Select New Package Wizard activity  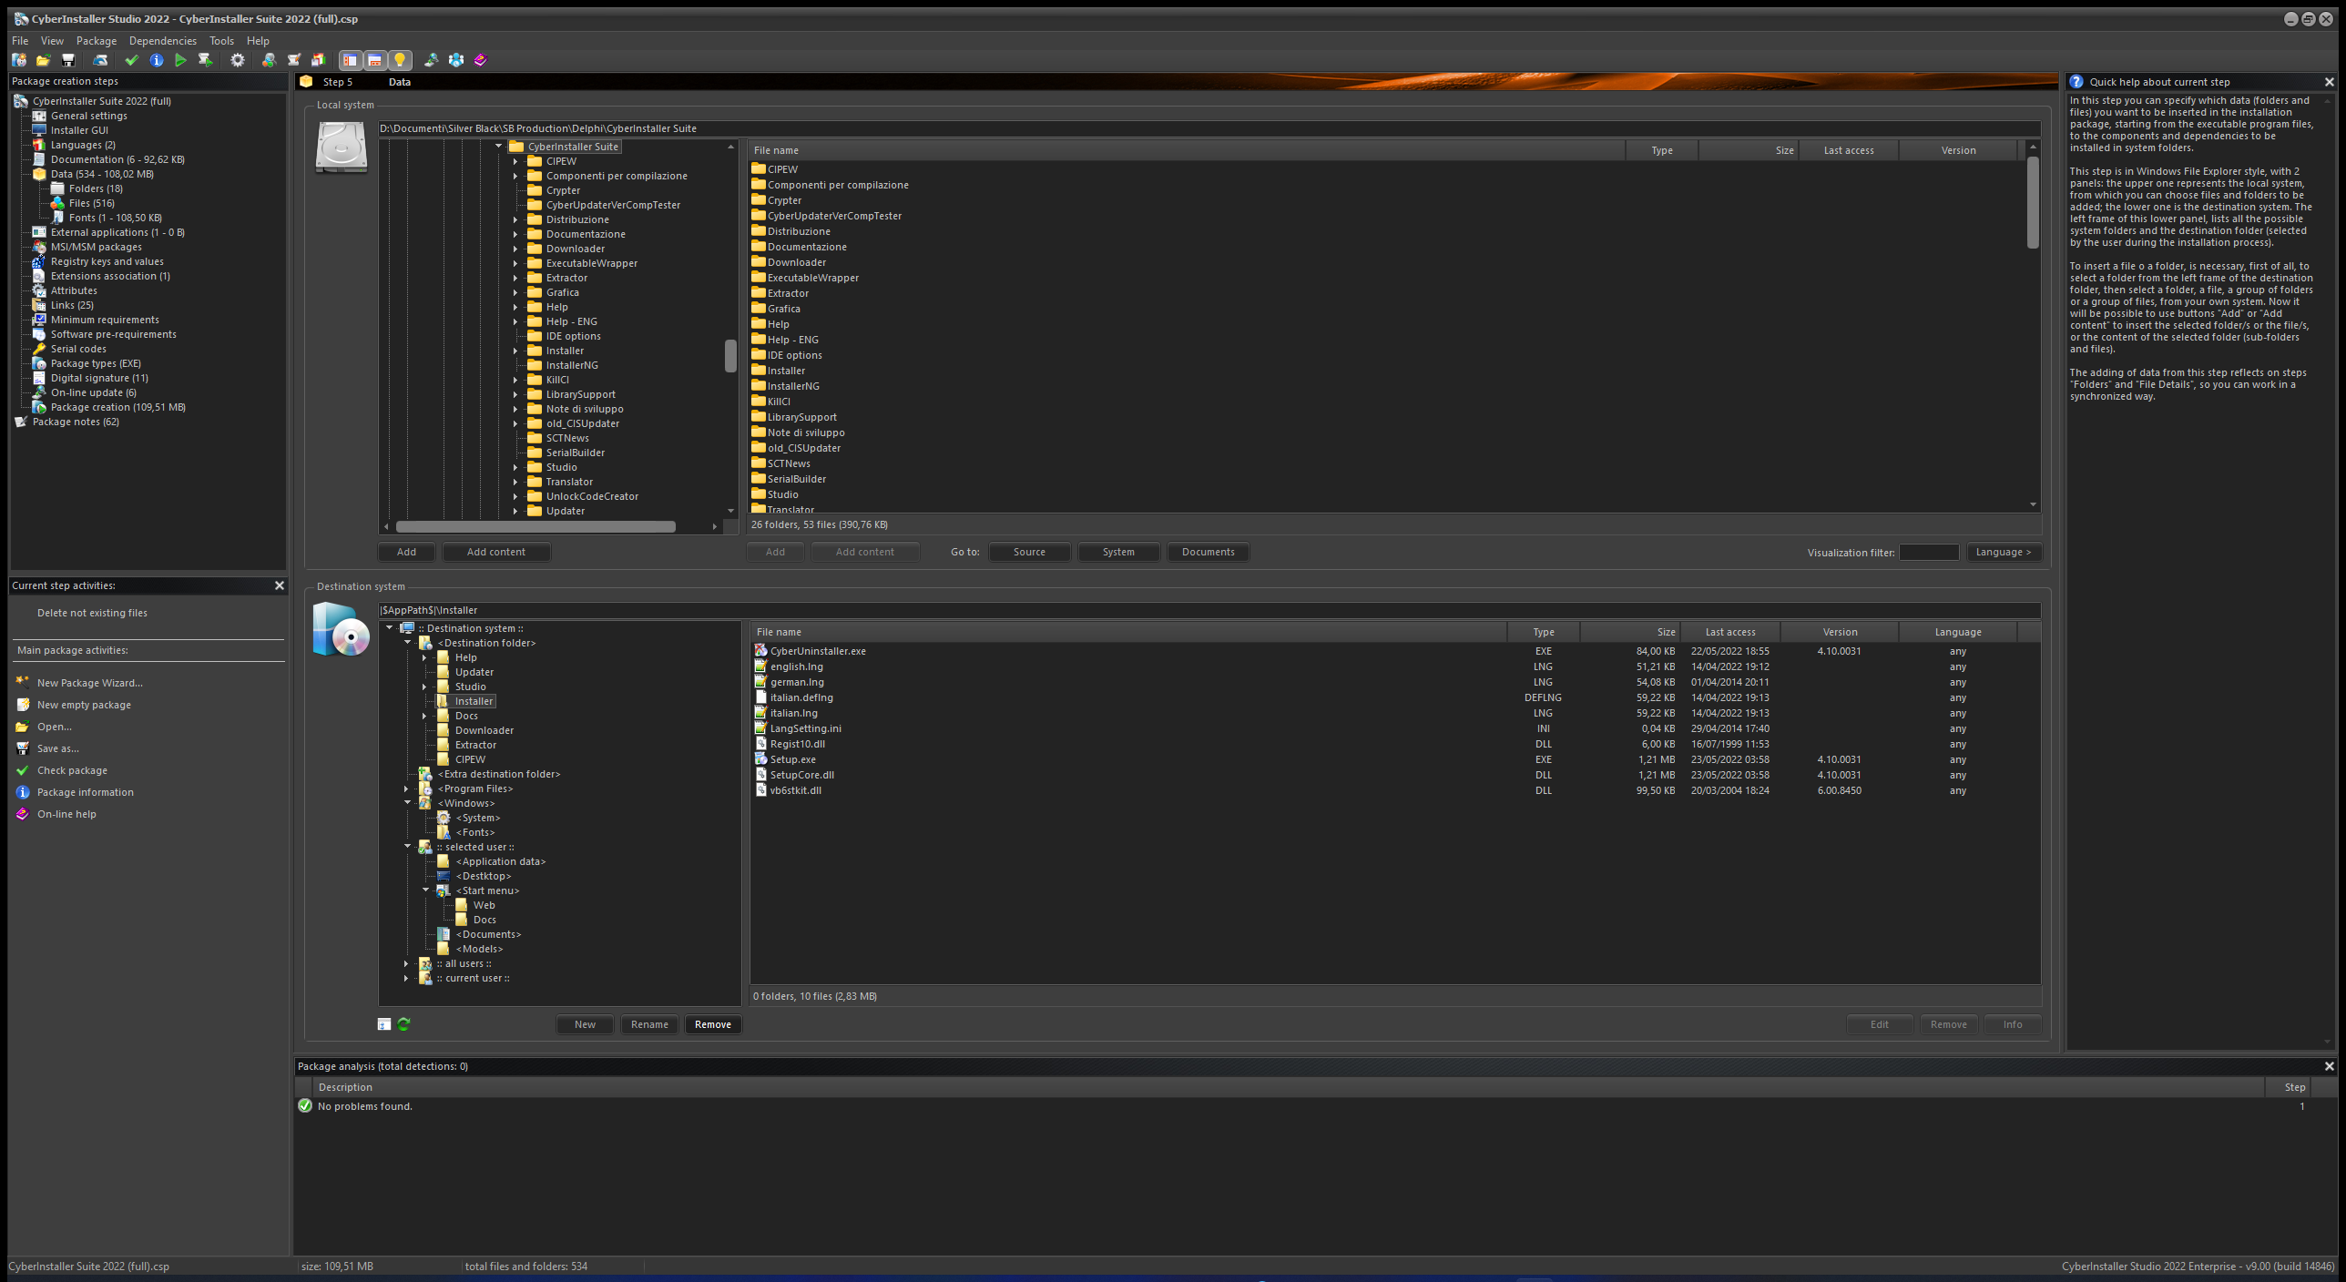click(89, 683)
